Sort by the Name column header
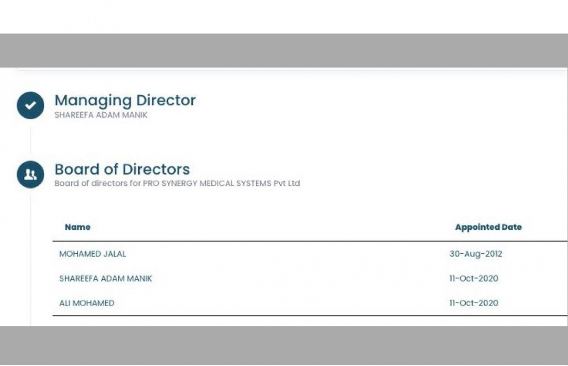The image size is (568, 366). pos(78,227)
